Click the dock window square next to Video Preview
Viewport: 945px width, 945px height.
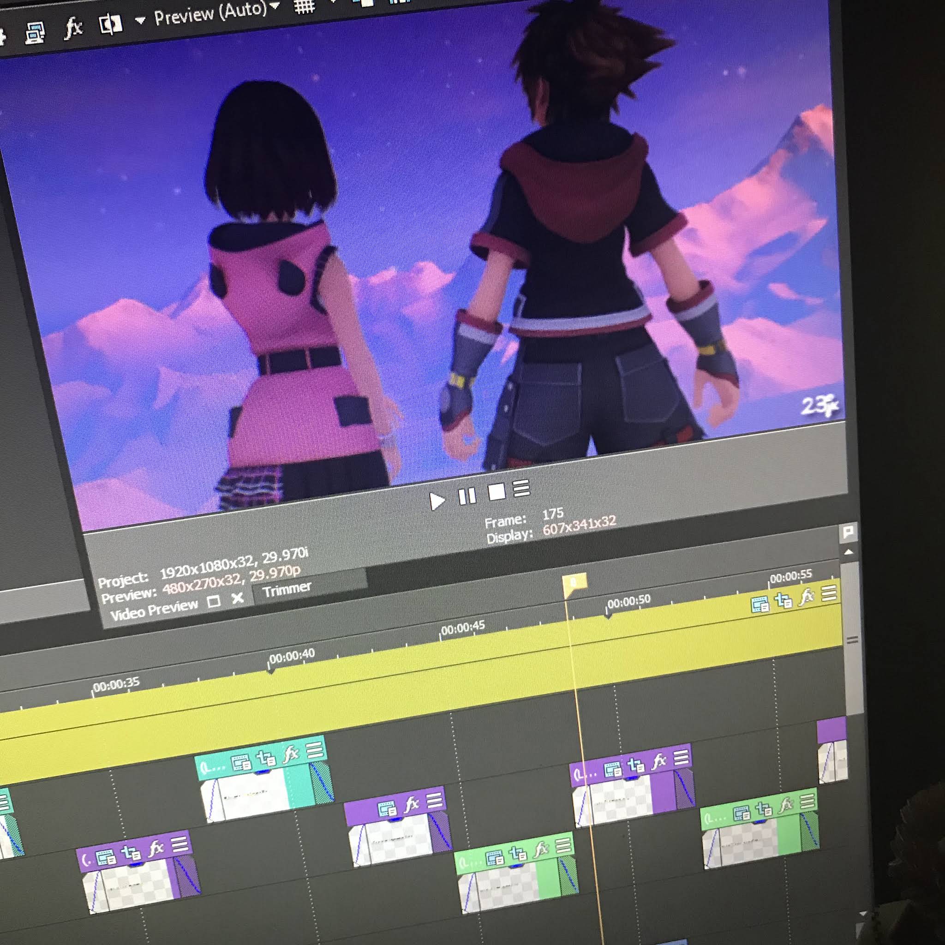pos(214,601)
